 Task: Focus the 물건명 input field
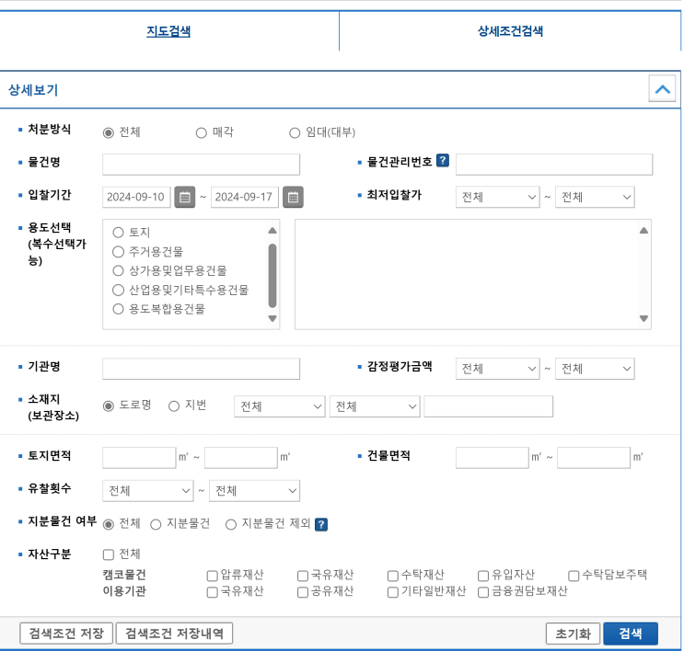[201, 165]
